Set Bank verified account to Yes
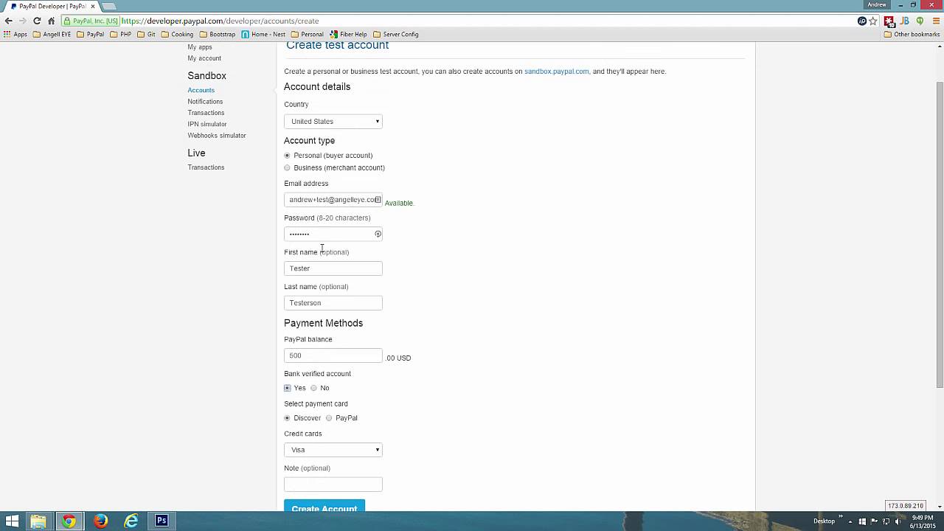This screenshot has width=944, height=531. [x=287, y=388]
